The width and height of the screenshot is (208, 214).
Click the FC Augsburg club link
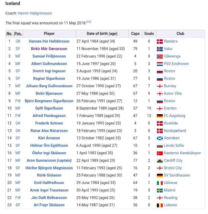pyautogui.click(x=174, y=116)
